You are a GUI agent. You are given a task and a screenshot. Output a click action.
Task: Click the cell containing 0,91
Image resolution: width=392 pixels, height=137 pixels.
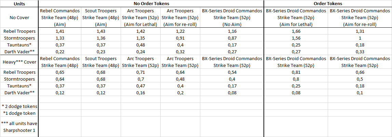click(180, 38)
